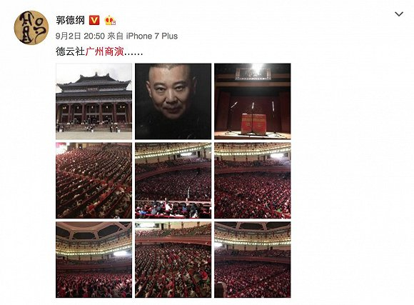
Task: Open the traditional temple building photo
Action: click(94, 101)
